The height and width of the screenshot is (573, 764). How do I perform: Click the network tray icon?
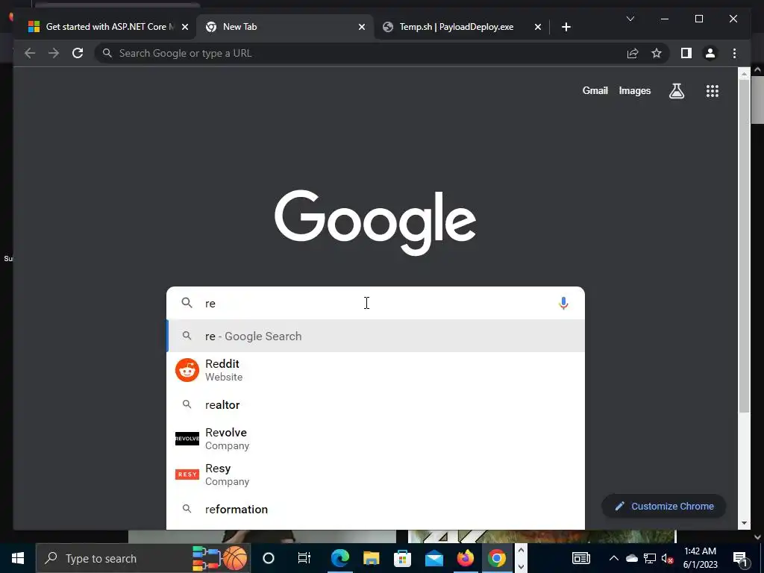[650, 558]
